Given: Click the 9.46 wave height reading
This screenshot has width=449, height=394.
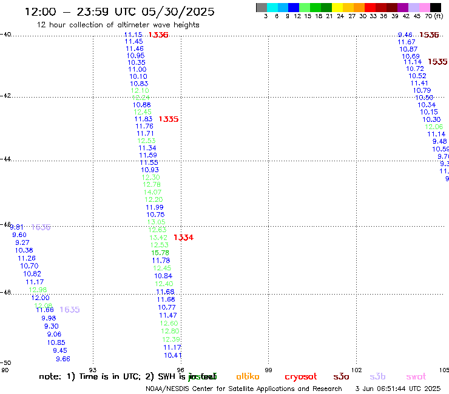Looking at the screenshot, I should coord(405,35).
